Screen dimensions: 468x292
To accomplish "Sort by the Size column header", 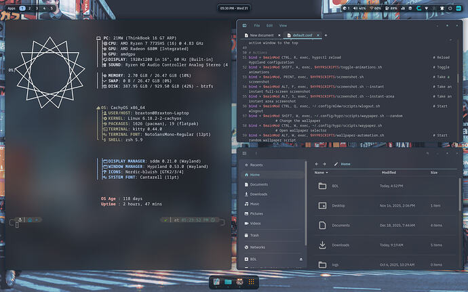I will click(x=434, y=172).
